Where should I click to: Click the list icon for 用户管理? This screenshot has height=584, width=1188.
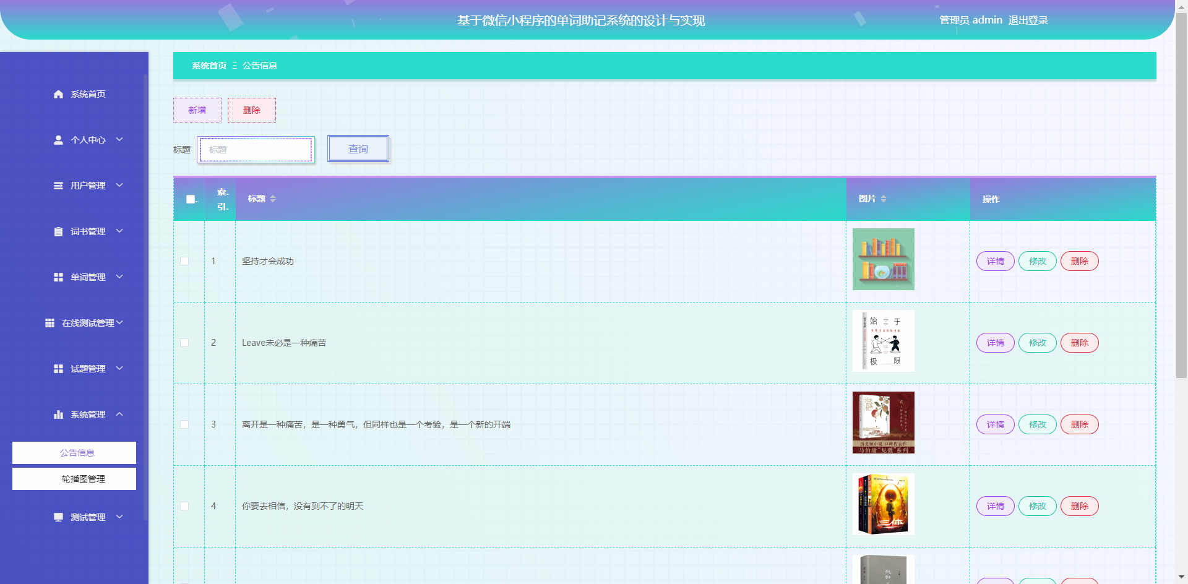pyautogui.click(x=58, y=186)
